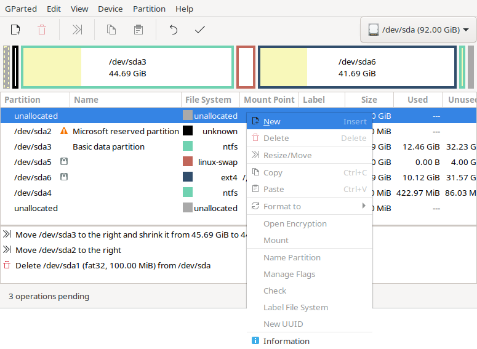Select the /dev/sda3 row in partition list
The width and height of the screenshot is (477, 349).
coord(33,146)
